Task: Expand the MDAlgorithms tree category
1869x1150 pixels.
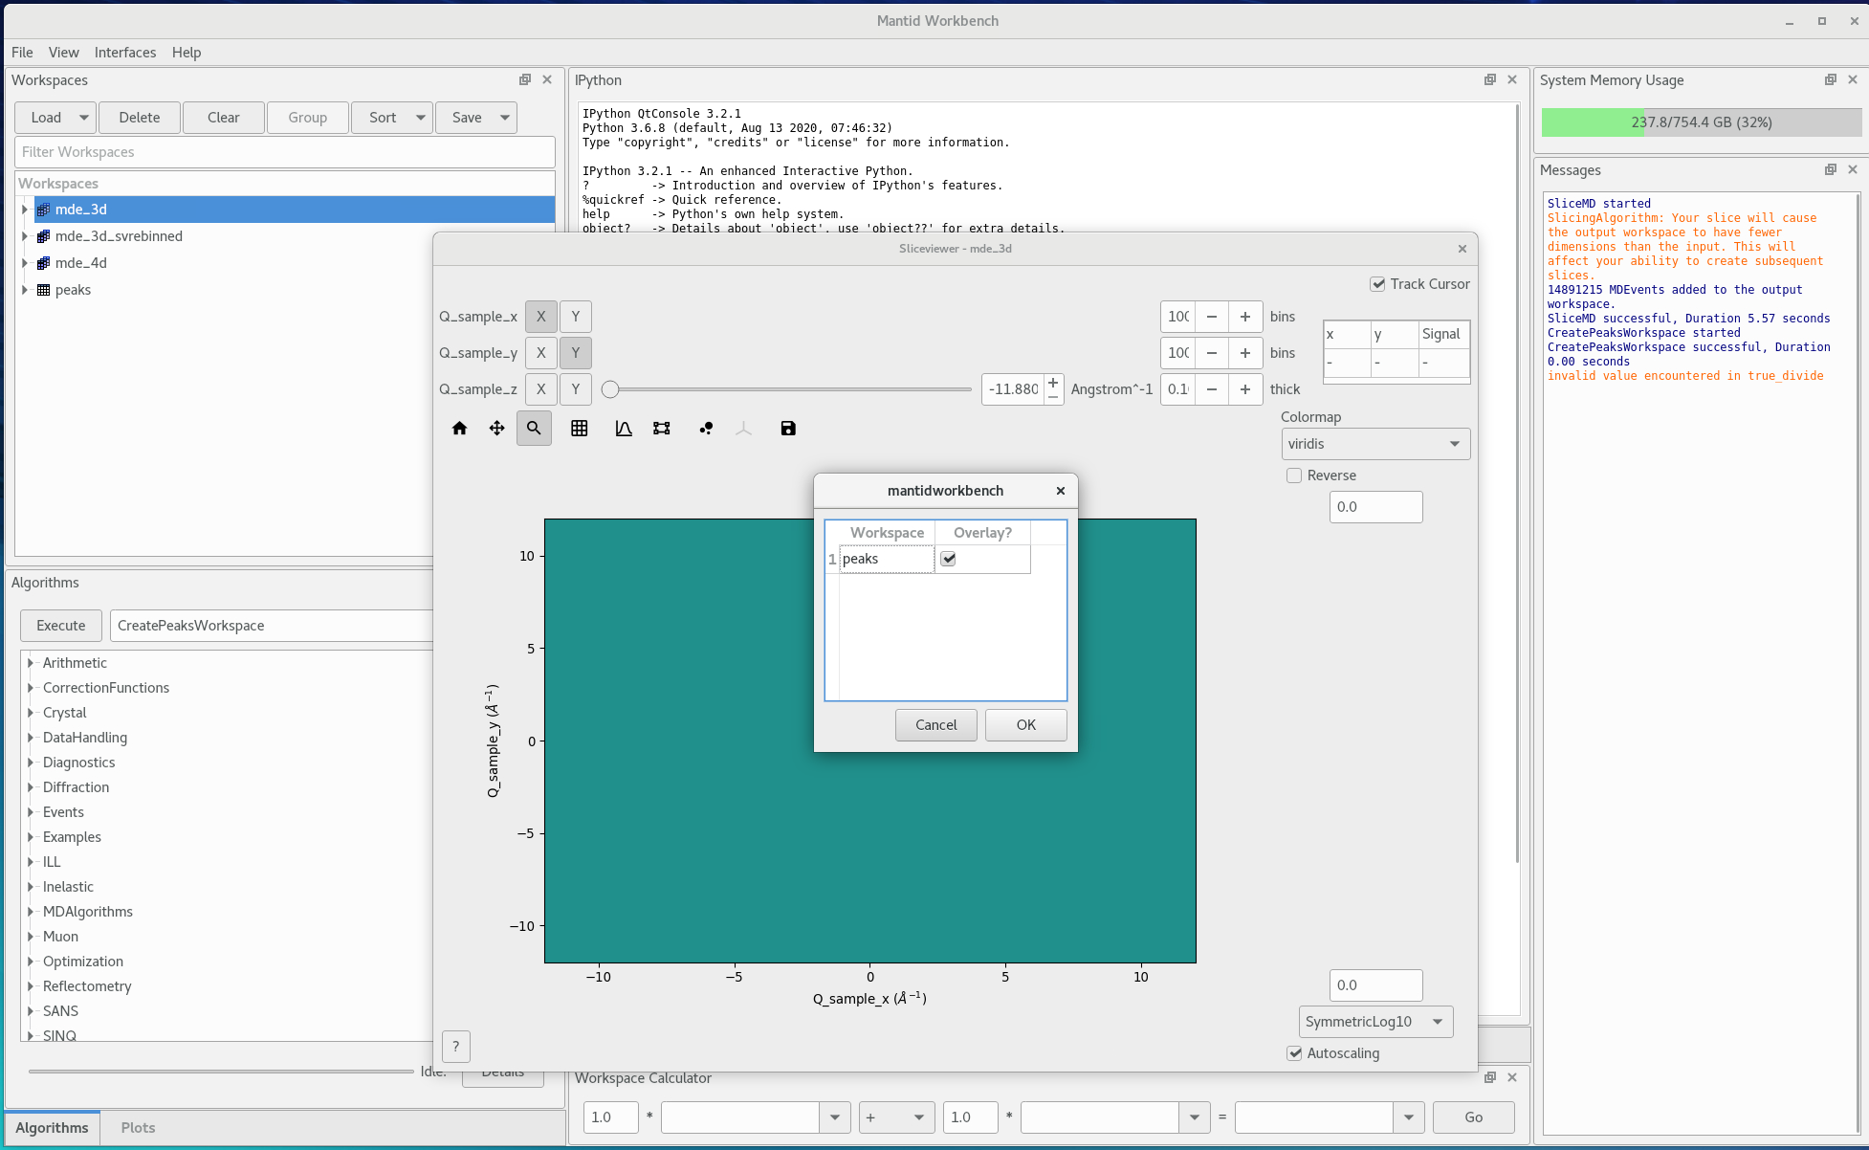Action: tap(31, 912)
